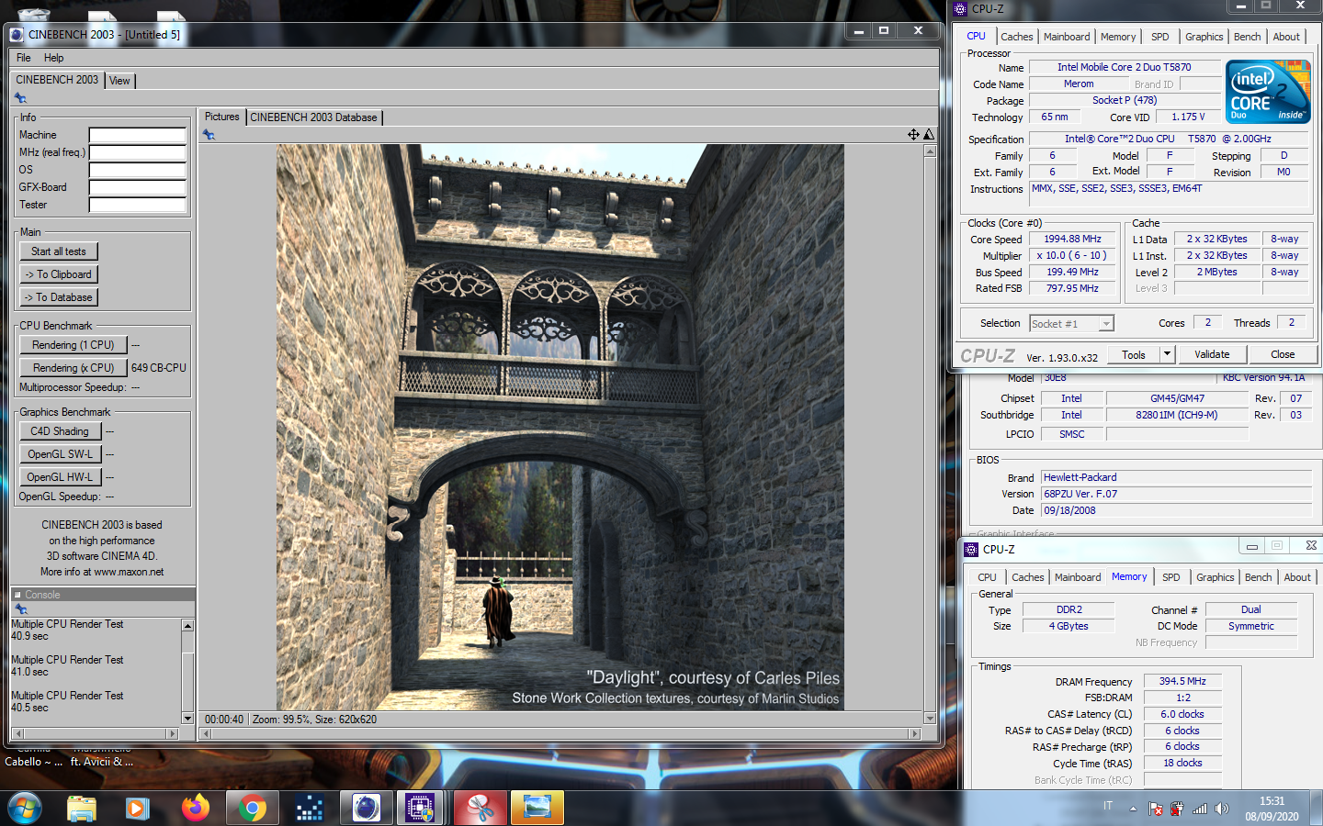1323x826 pixels.
Task: Click Start all tests button
Action: coord(59,251)
